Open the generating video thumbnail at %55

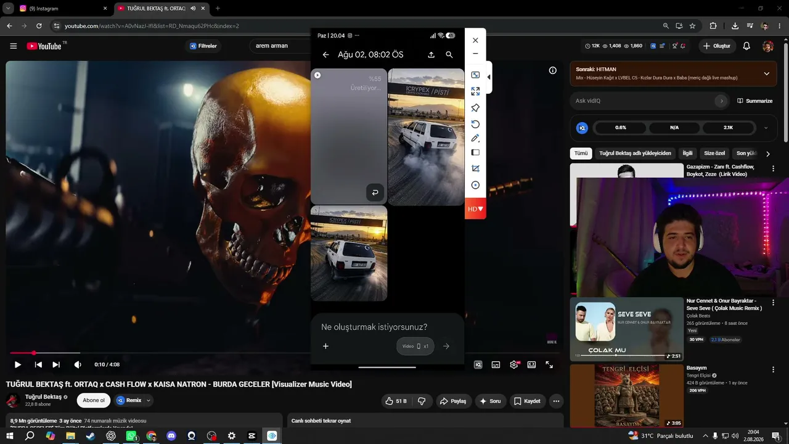(349, 136)
